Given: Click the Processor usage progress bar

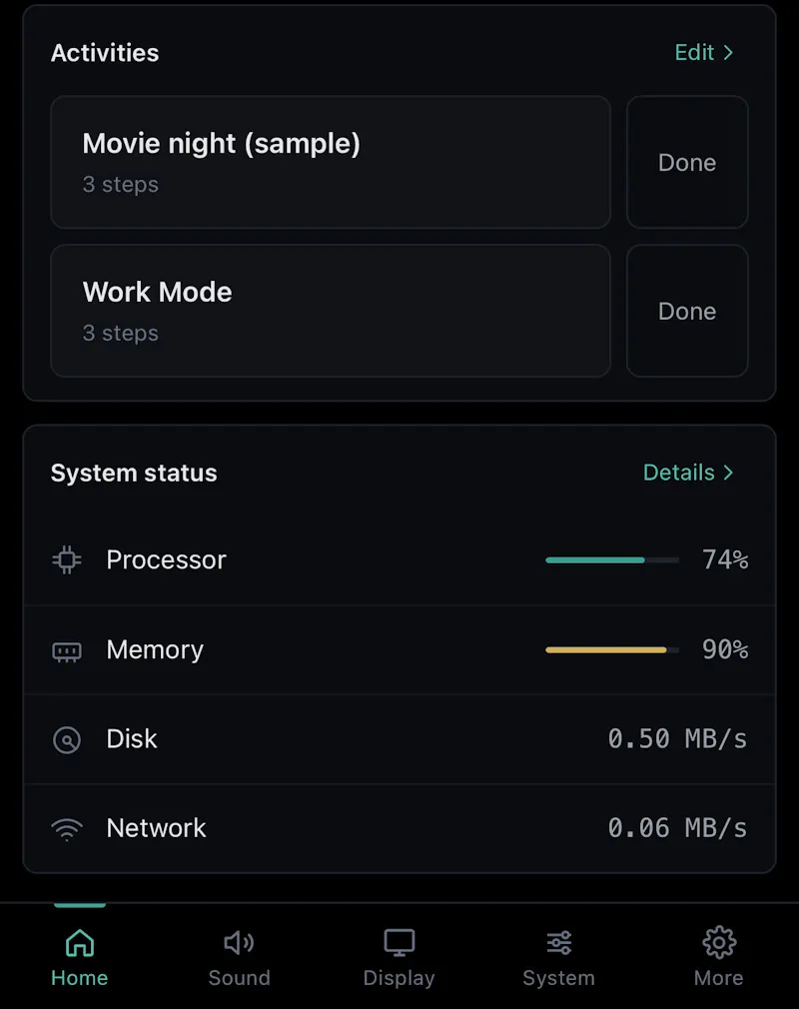Looking at the screenshot, I should tap(612, 559).
